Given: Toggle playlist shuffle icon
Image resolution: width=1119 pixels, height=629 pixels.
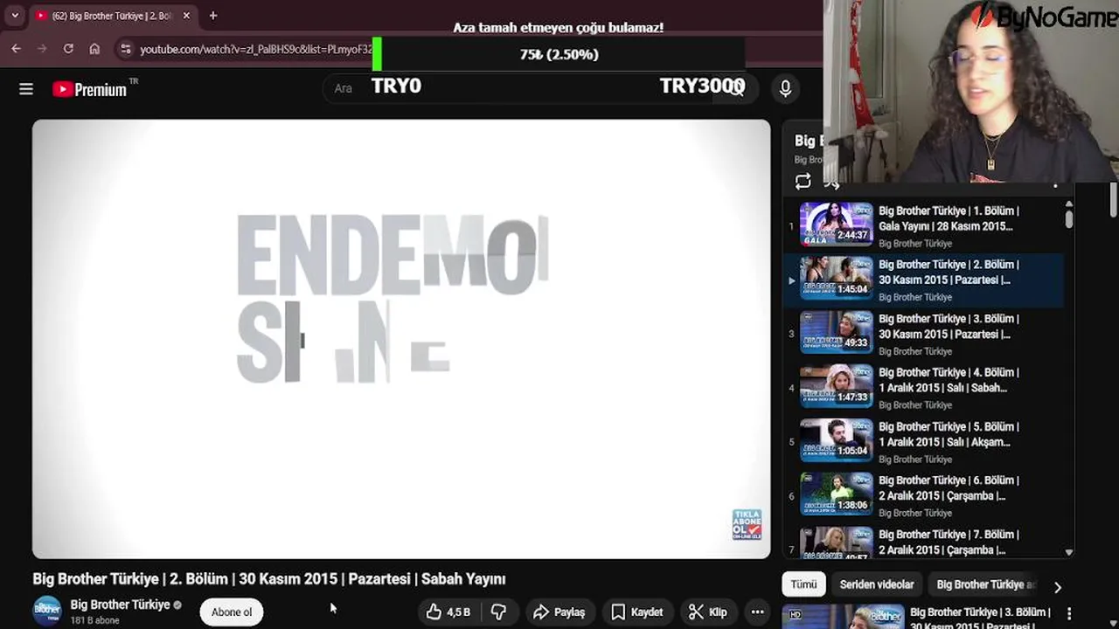Looking at the screenshot, I should pyautogui.click(x=832, y=183).
